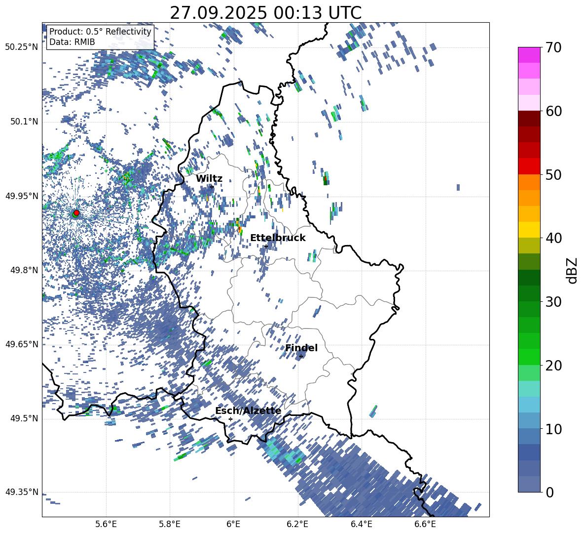Click the 49.65°N latitude tick label

point(22,344)
